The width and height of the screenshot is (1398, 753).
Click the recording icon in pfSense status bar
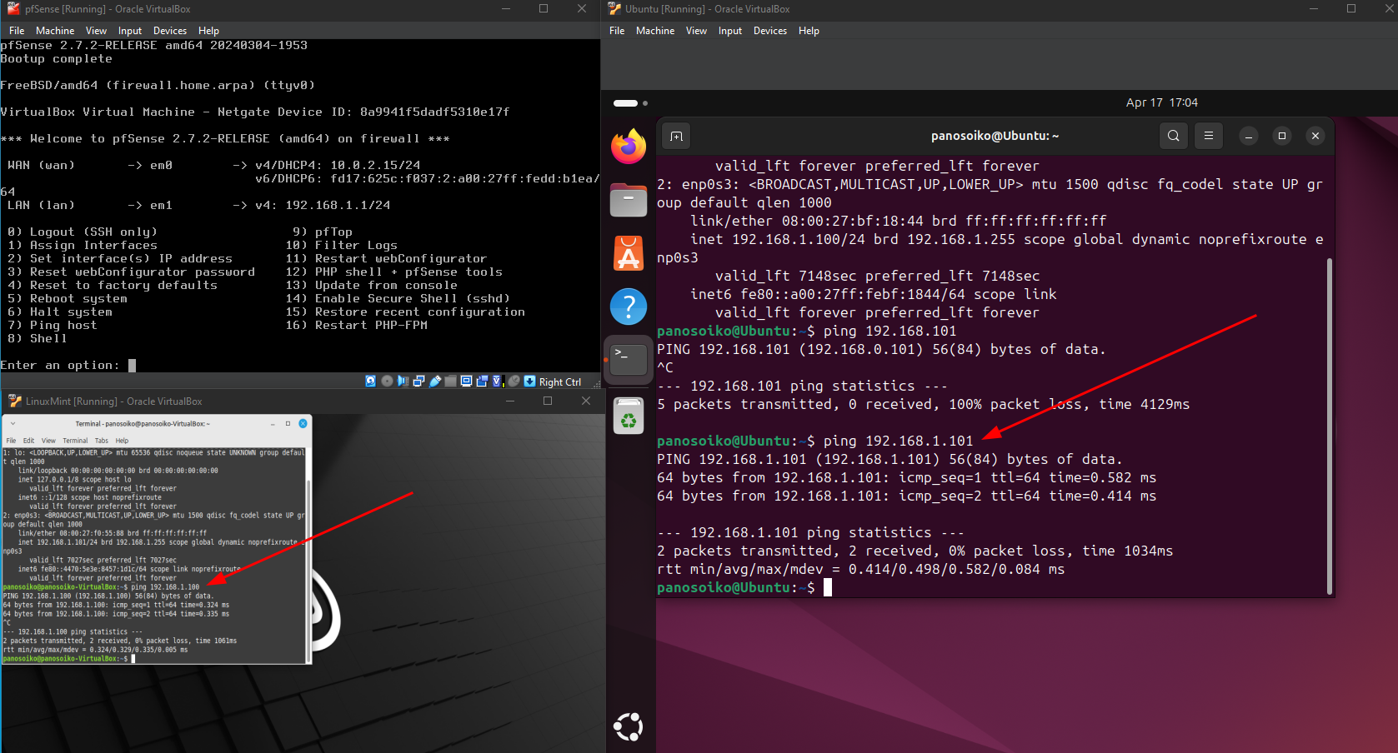(x=482, y=381)
